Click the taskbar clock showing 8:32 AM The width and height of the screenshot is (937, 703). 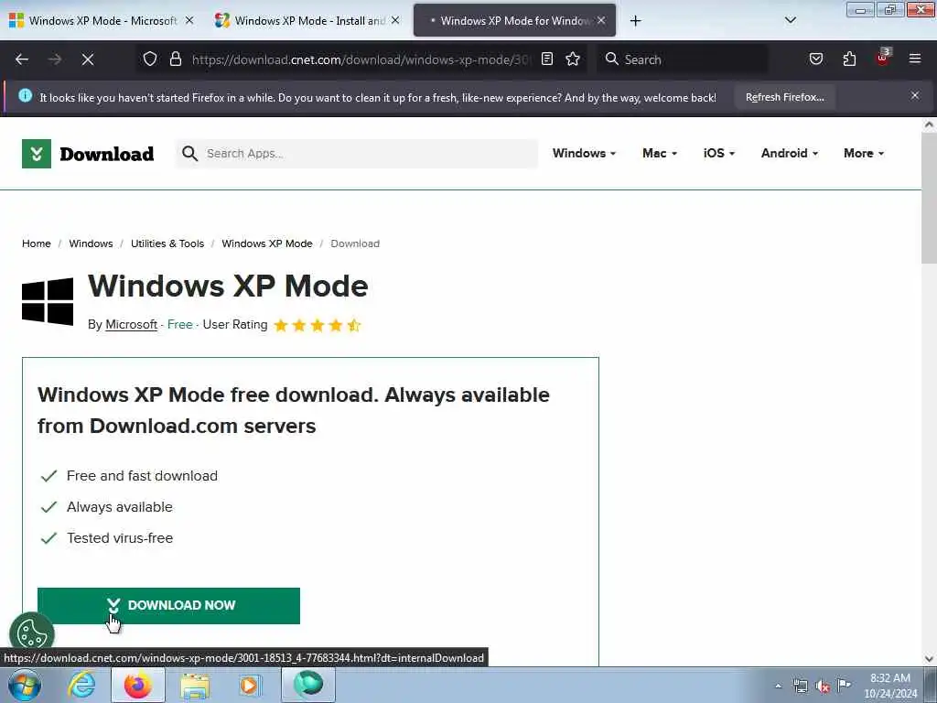[889, 686]
